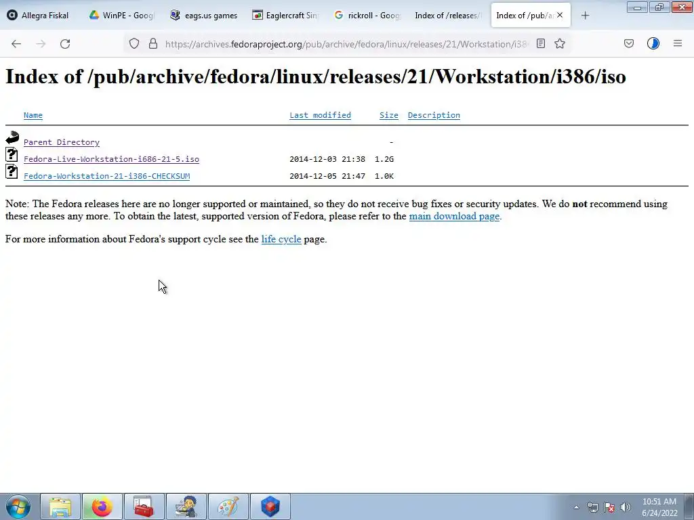Sort listing by Description column
The image size is (694, 520).
pyautogui.click(x=434, y=115)
